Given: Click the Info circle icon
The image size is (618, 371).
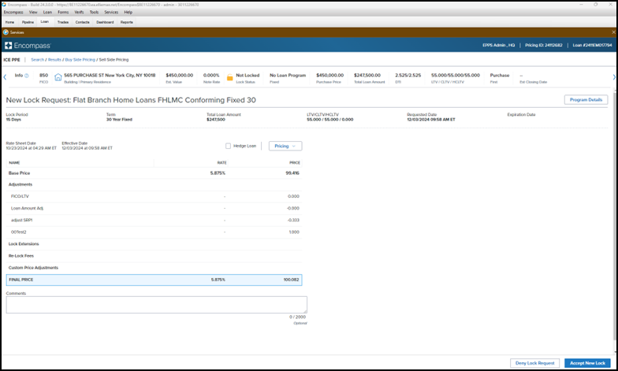Looking at the screenshot, I should coord(27,76).
